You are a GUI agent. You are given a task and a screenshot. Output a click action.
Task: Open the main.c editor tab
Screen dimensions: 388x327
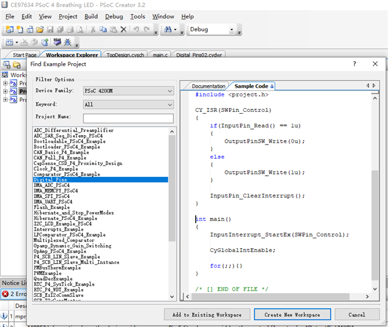tap(160, 55)
